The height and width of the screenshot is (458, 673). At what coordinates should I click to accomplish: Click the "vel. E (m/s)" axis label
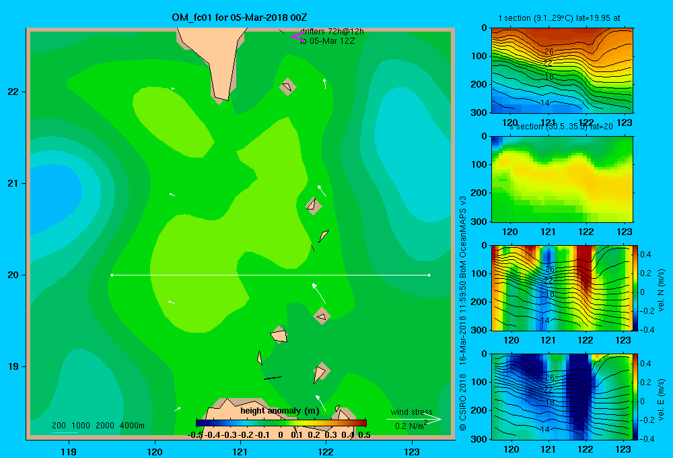pos(661,399)
